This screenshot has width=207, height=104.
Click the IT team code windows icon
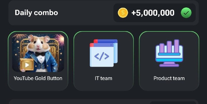(x=104, y=53)
